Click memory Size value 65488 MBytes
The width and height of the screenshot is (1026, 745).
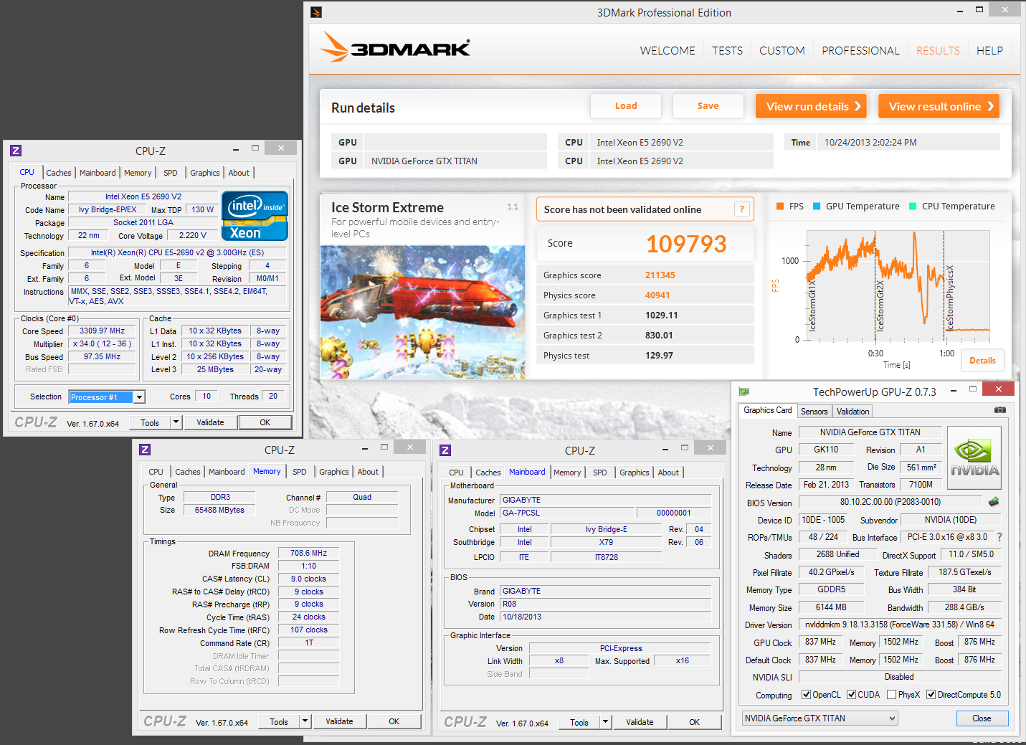[219, 510]
